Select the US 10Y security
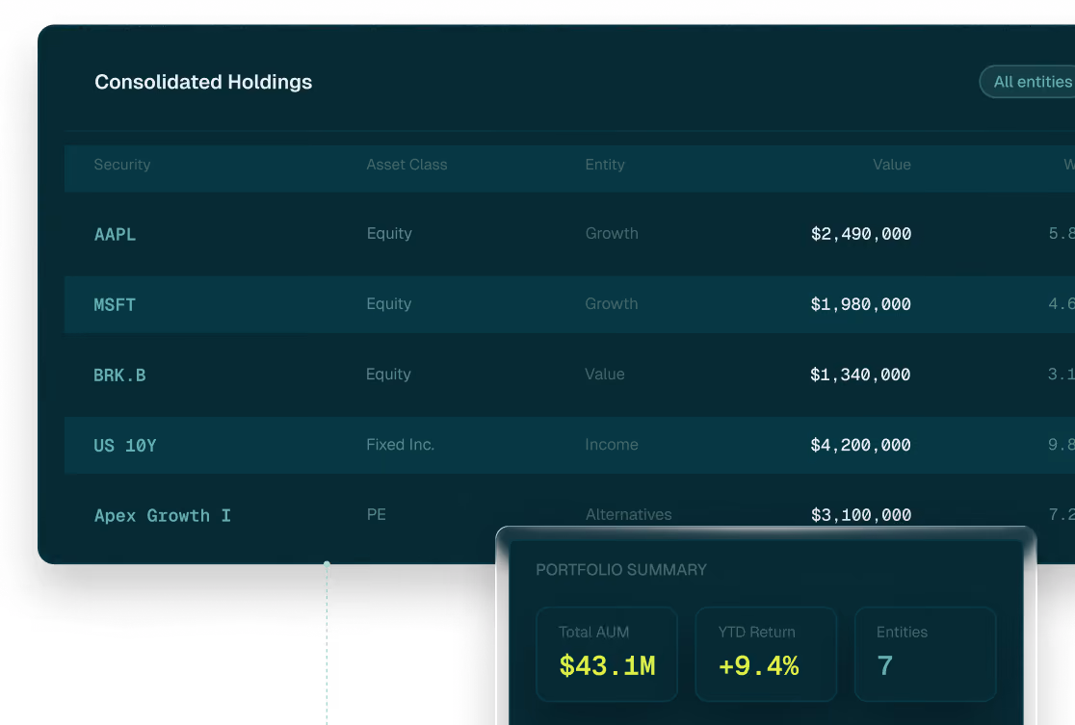The height and width of the screenshot is (725, 1075). click(125, 446)
